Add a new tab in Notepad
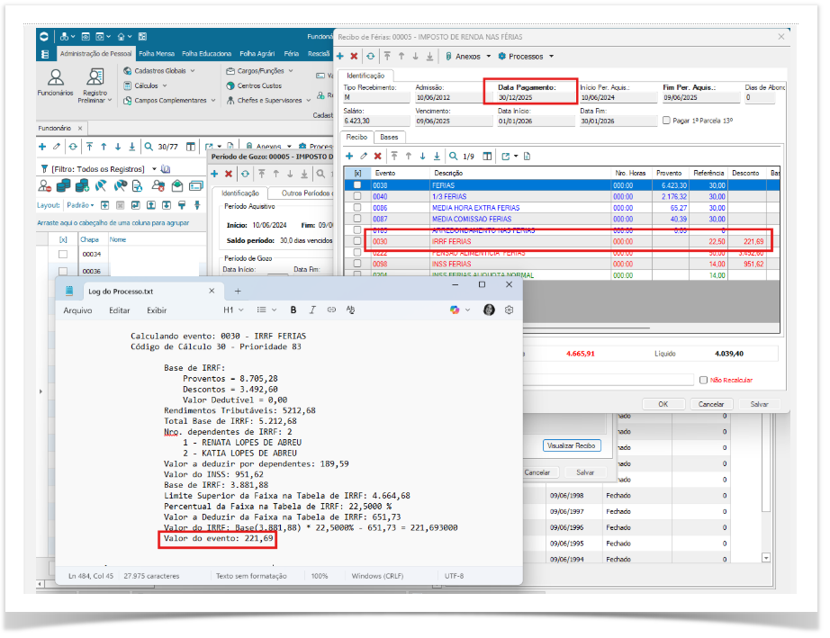The height and width of the screenshot is (638, 830). click(238, 291)
